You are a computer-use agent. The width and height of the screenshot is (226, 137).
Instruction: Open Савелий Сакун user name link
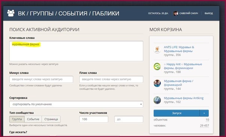click(x=189, y=13)
